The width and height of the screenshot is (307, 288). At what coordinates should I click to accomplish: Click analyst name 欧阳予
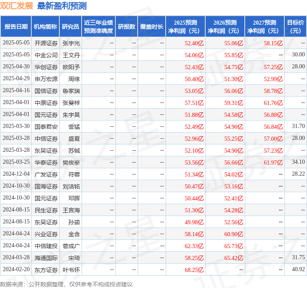tap(71, 67)
